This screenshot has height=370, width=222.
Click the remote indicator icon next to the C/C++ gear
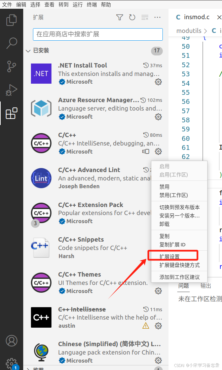[x=146, y=152]
